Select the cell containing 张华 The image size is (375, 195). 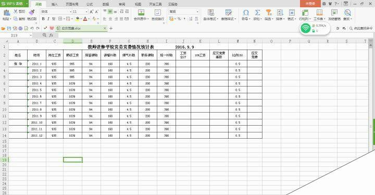18,64
